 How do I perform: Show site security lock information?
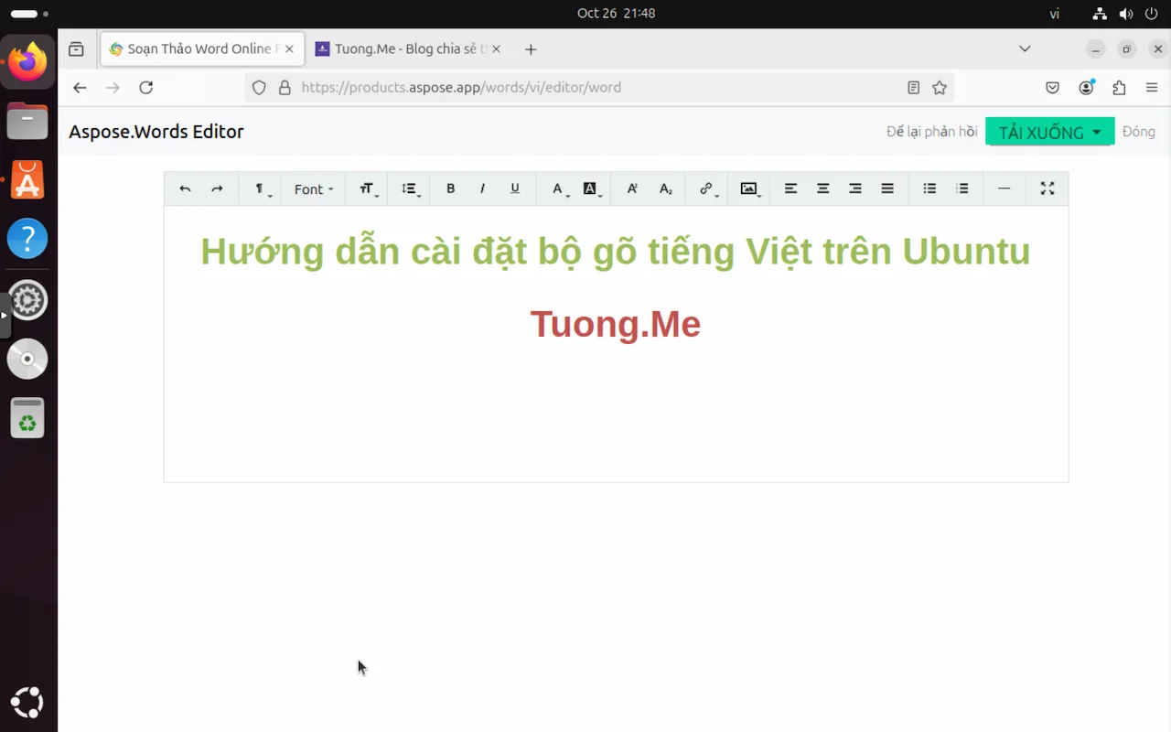(x=285, y=88)
